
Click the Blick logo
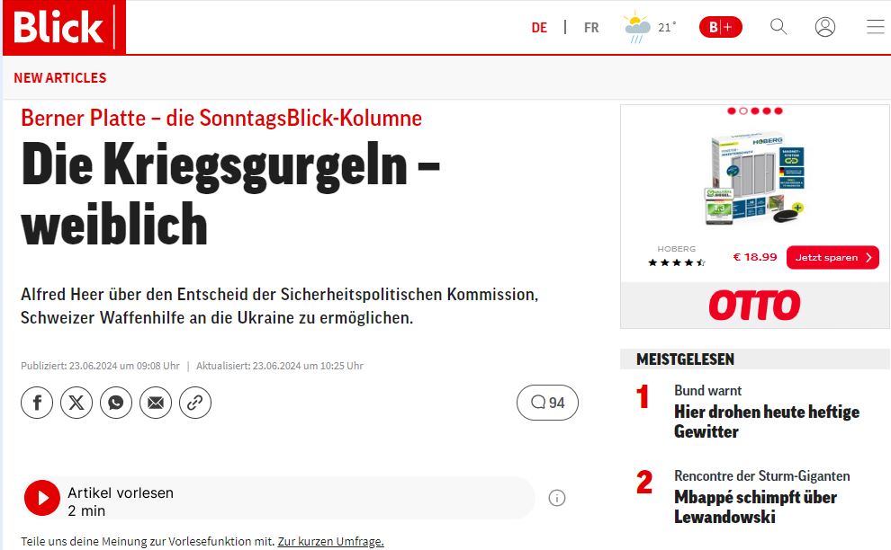pyautogui.click(x=64, y=27)
